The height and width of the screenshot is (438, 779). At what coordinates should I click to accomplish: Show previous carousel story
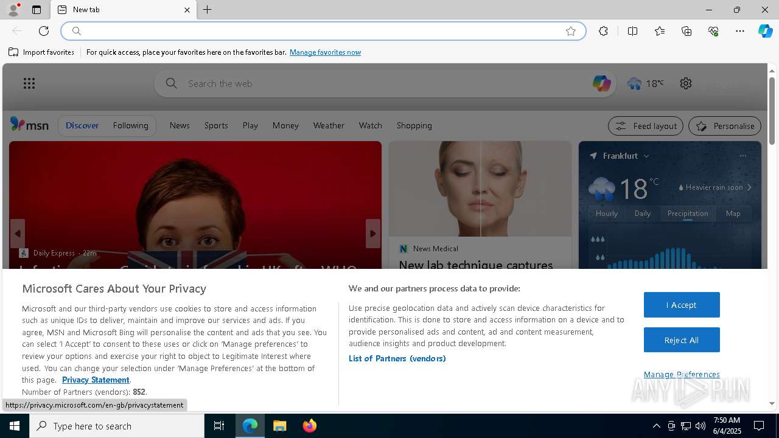pos(18,234)
